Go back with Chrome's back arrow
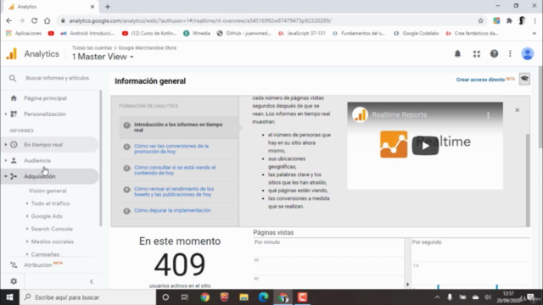 click(9, 20)
